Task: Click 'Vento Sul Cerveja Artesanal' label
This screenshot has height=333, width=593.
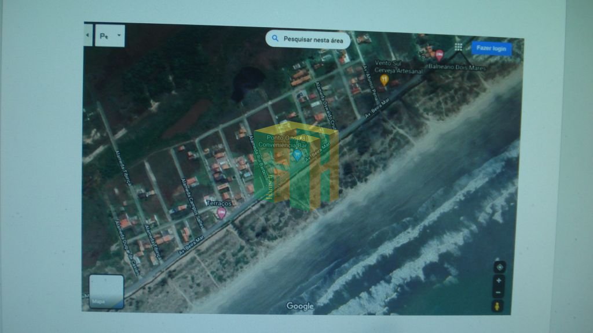Action: pyautogui.click(x=398, y=67)
